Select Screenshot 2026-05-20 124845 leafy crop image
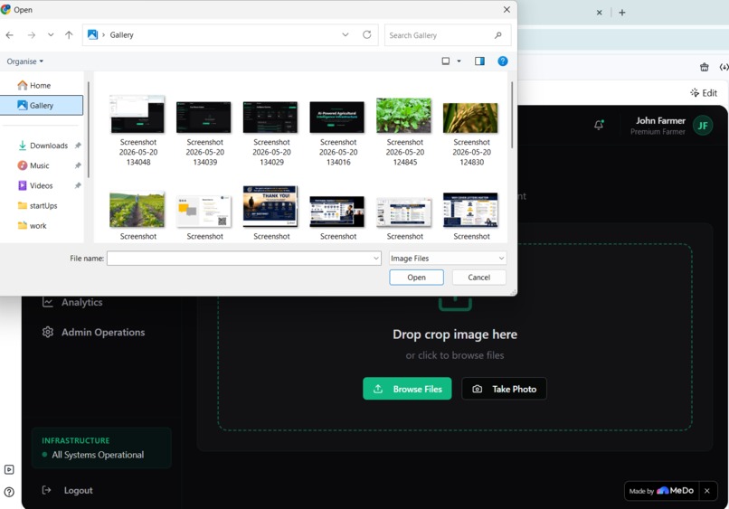Viewport: 729px width, 509px height. coord(403,116)
